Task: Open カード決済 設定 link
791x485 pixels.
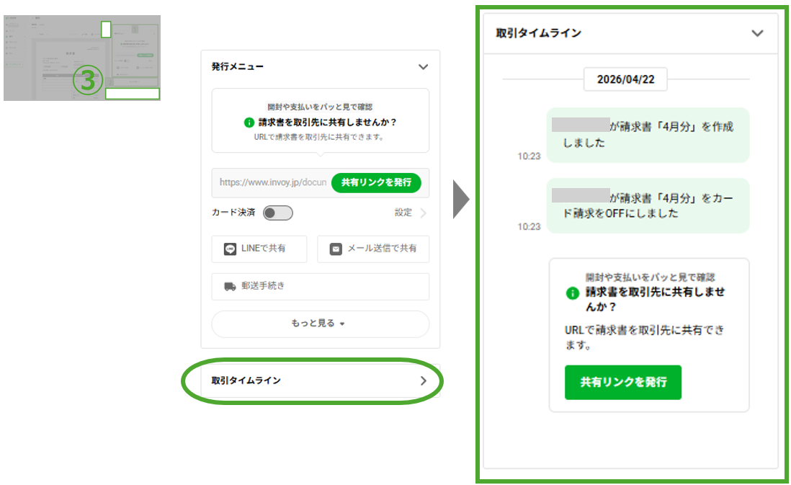Action: (403, 213)
